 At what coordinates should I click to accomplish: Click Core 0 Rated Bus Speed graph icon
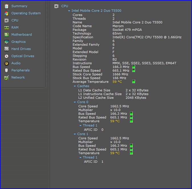point(131,117)
